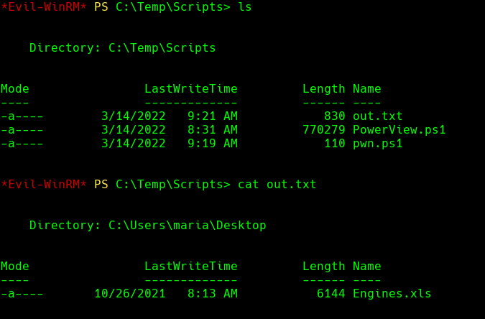Click the 6144 length value
Image resolution: width=485 pixels, height=319 pixels.
(331, 294)
